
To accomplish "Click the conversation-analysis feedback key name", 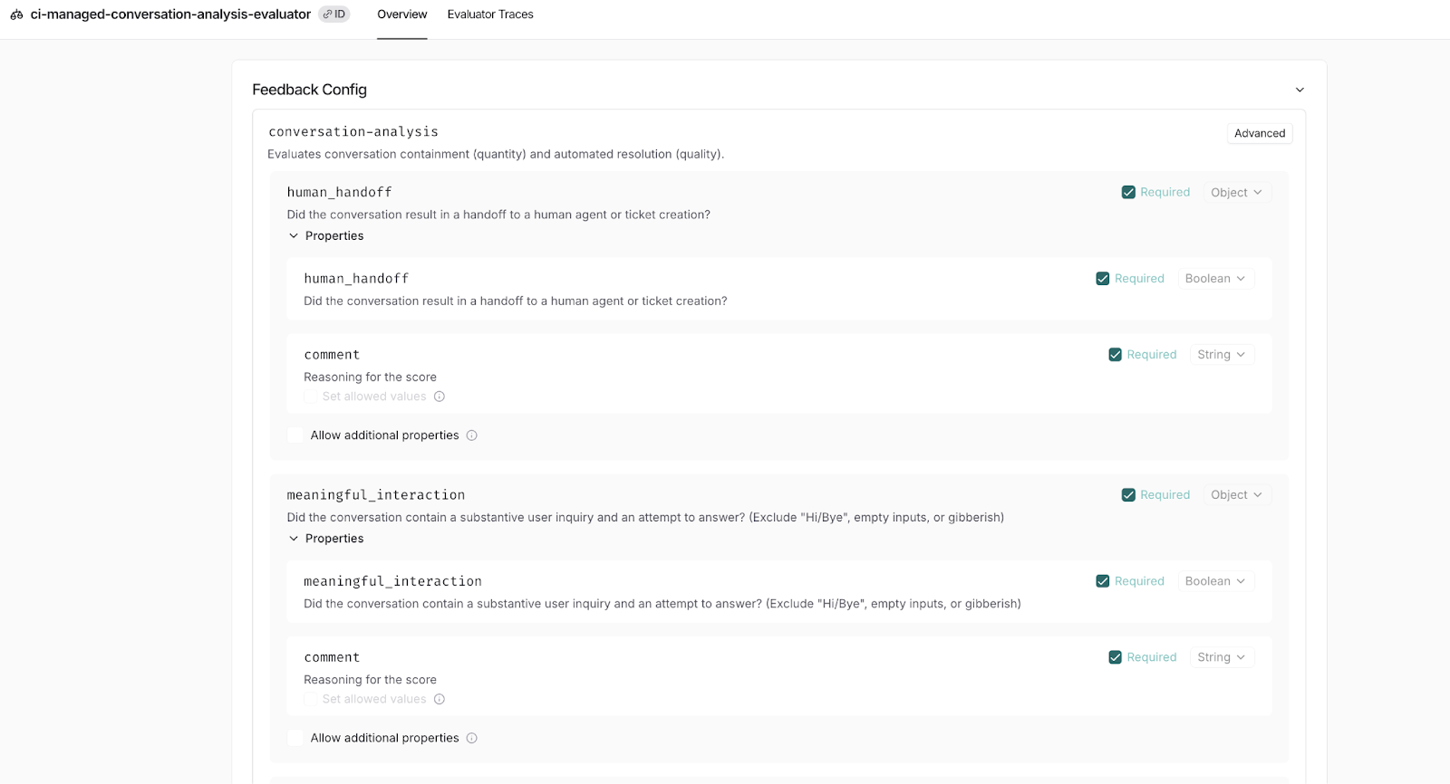I will [x=353, y=132].
